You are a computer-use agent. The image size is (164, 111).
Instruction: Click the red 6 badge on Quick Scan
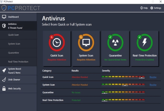pyautogui.click(x=51, y=37)
